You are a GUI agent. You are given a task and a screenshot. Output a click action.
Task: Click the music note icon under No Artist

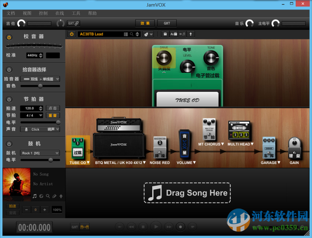point(35,196)
